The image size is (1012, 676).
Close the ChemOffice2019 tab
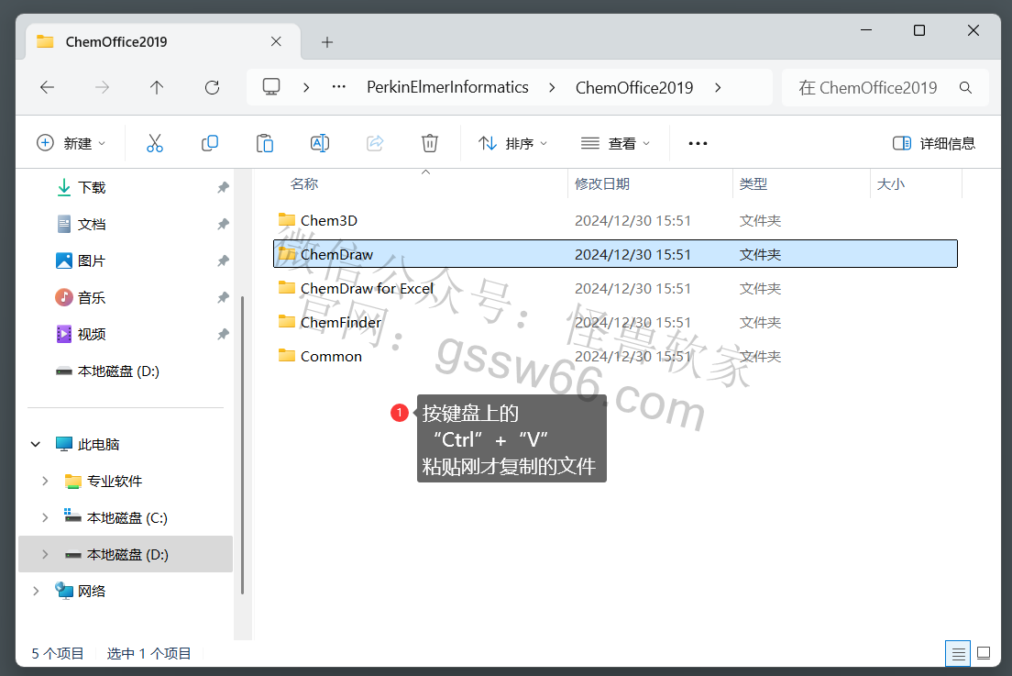(276, 41)
